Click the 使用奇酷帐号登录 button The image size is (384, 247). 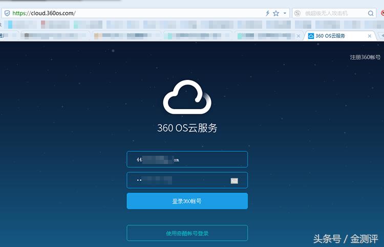[x=187, y=233]
